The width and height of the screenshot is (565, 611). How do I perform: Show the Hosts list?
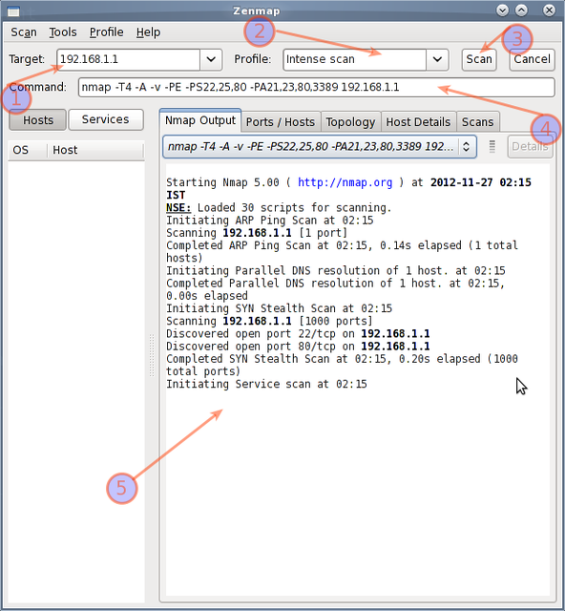(38, 120)
